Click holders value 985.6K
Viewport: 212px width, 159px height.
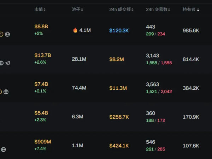tap(191, 30)
